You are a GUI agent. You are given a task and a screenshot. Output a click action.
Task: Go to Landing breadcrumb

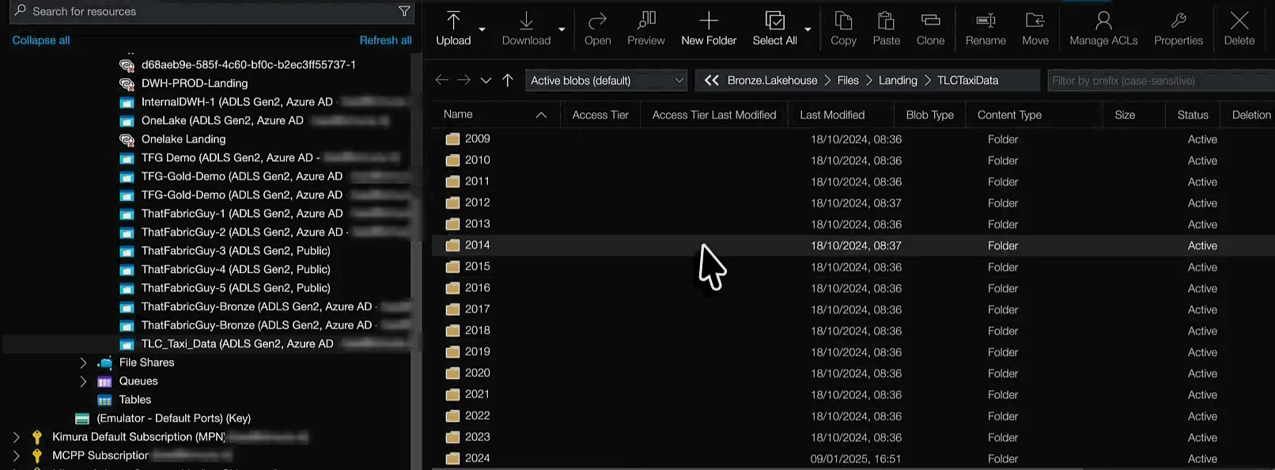coord(898,80)
